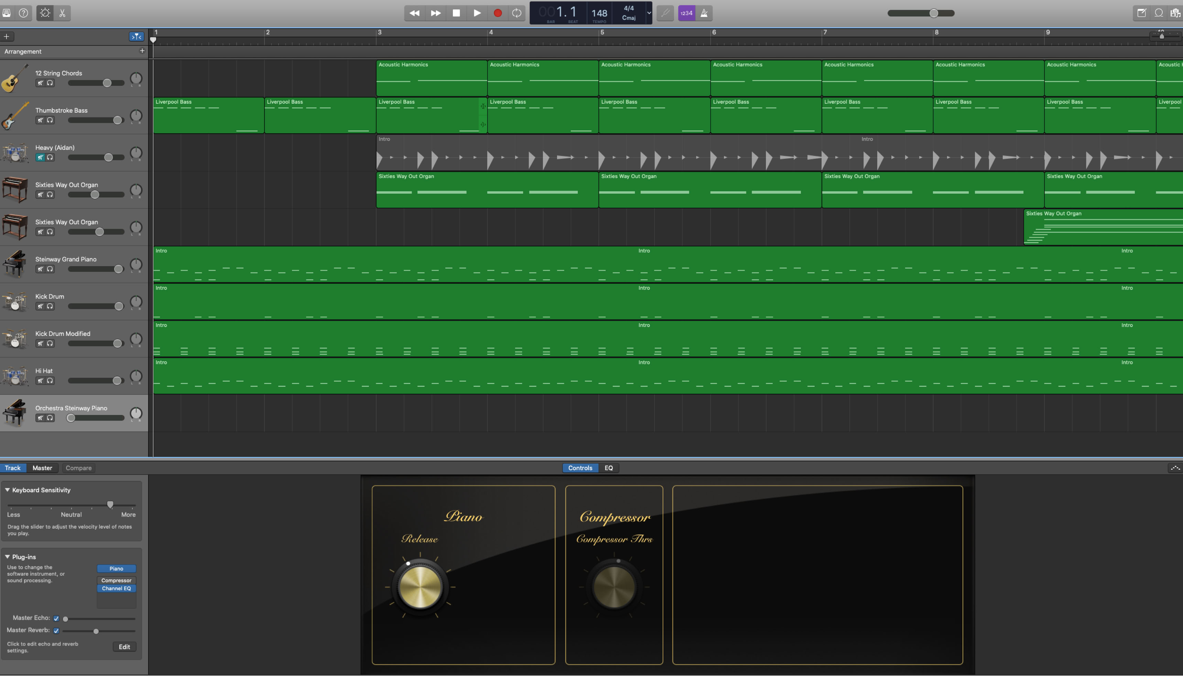This screenshot has height=676, width=1183.
Task: Open the Loop Browser icon
Action: 1159,13
